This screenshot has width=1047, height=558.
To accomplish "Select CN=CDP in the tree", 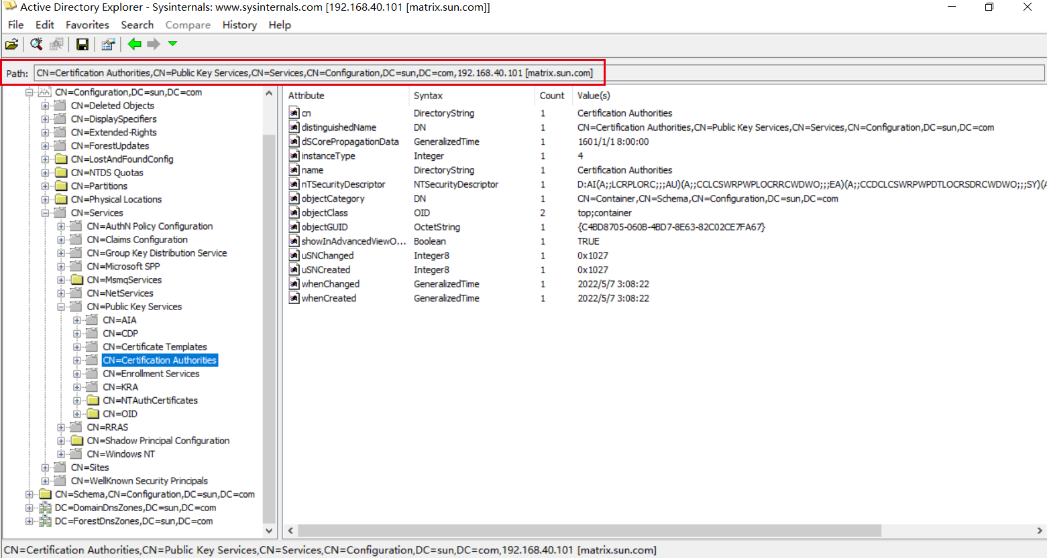I will click(x=121, y=334).
